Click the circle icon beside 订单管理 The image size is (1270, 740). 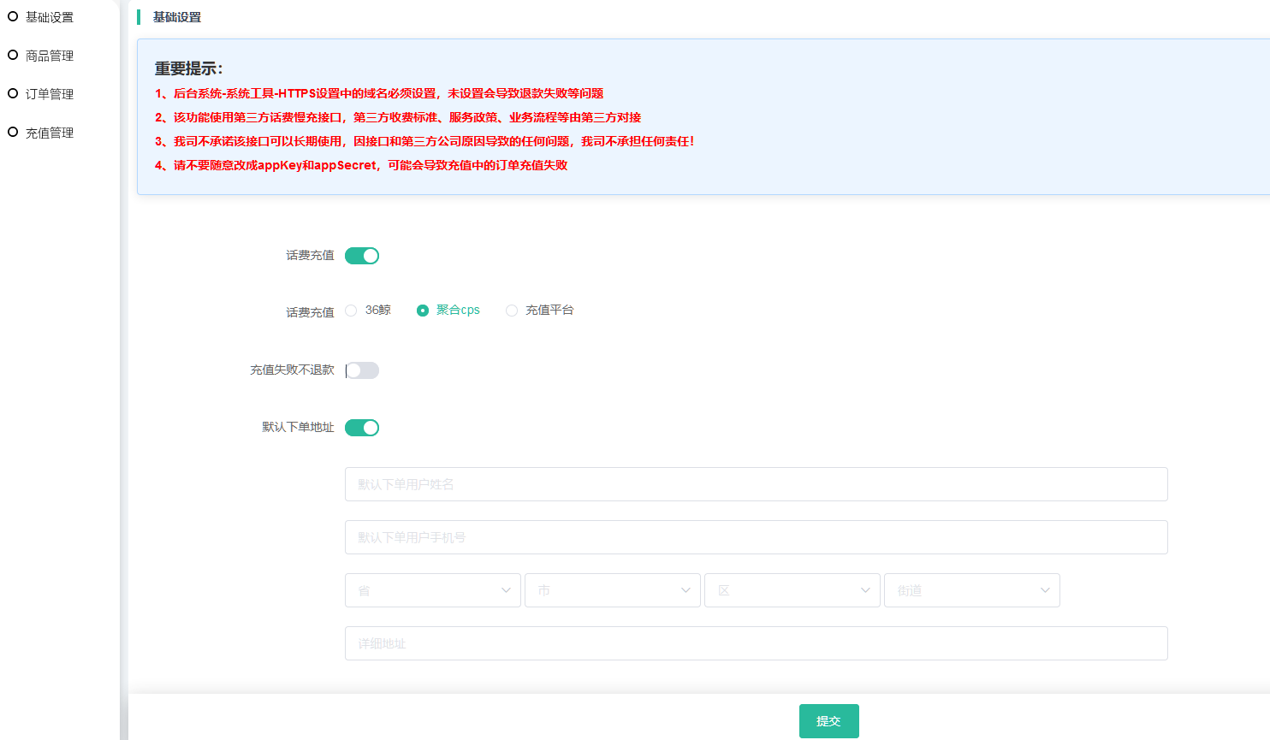coord(13,93)
